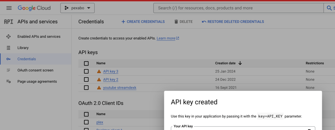
Task: Click the Library sidebar icon
Action: pyautogui.click(x=9, y=48)
